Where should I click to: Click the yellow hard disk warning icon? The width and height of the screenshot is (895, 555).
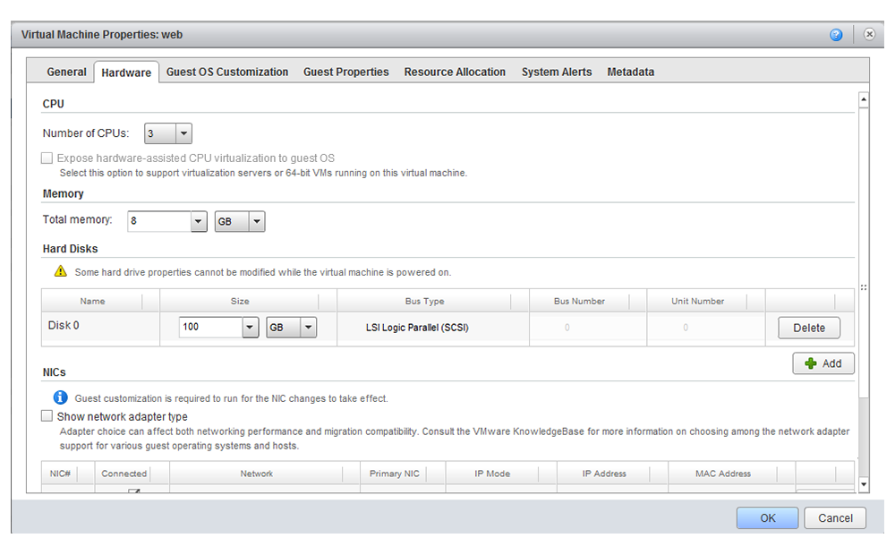pos(60,271)
